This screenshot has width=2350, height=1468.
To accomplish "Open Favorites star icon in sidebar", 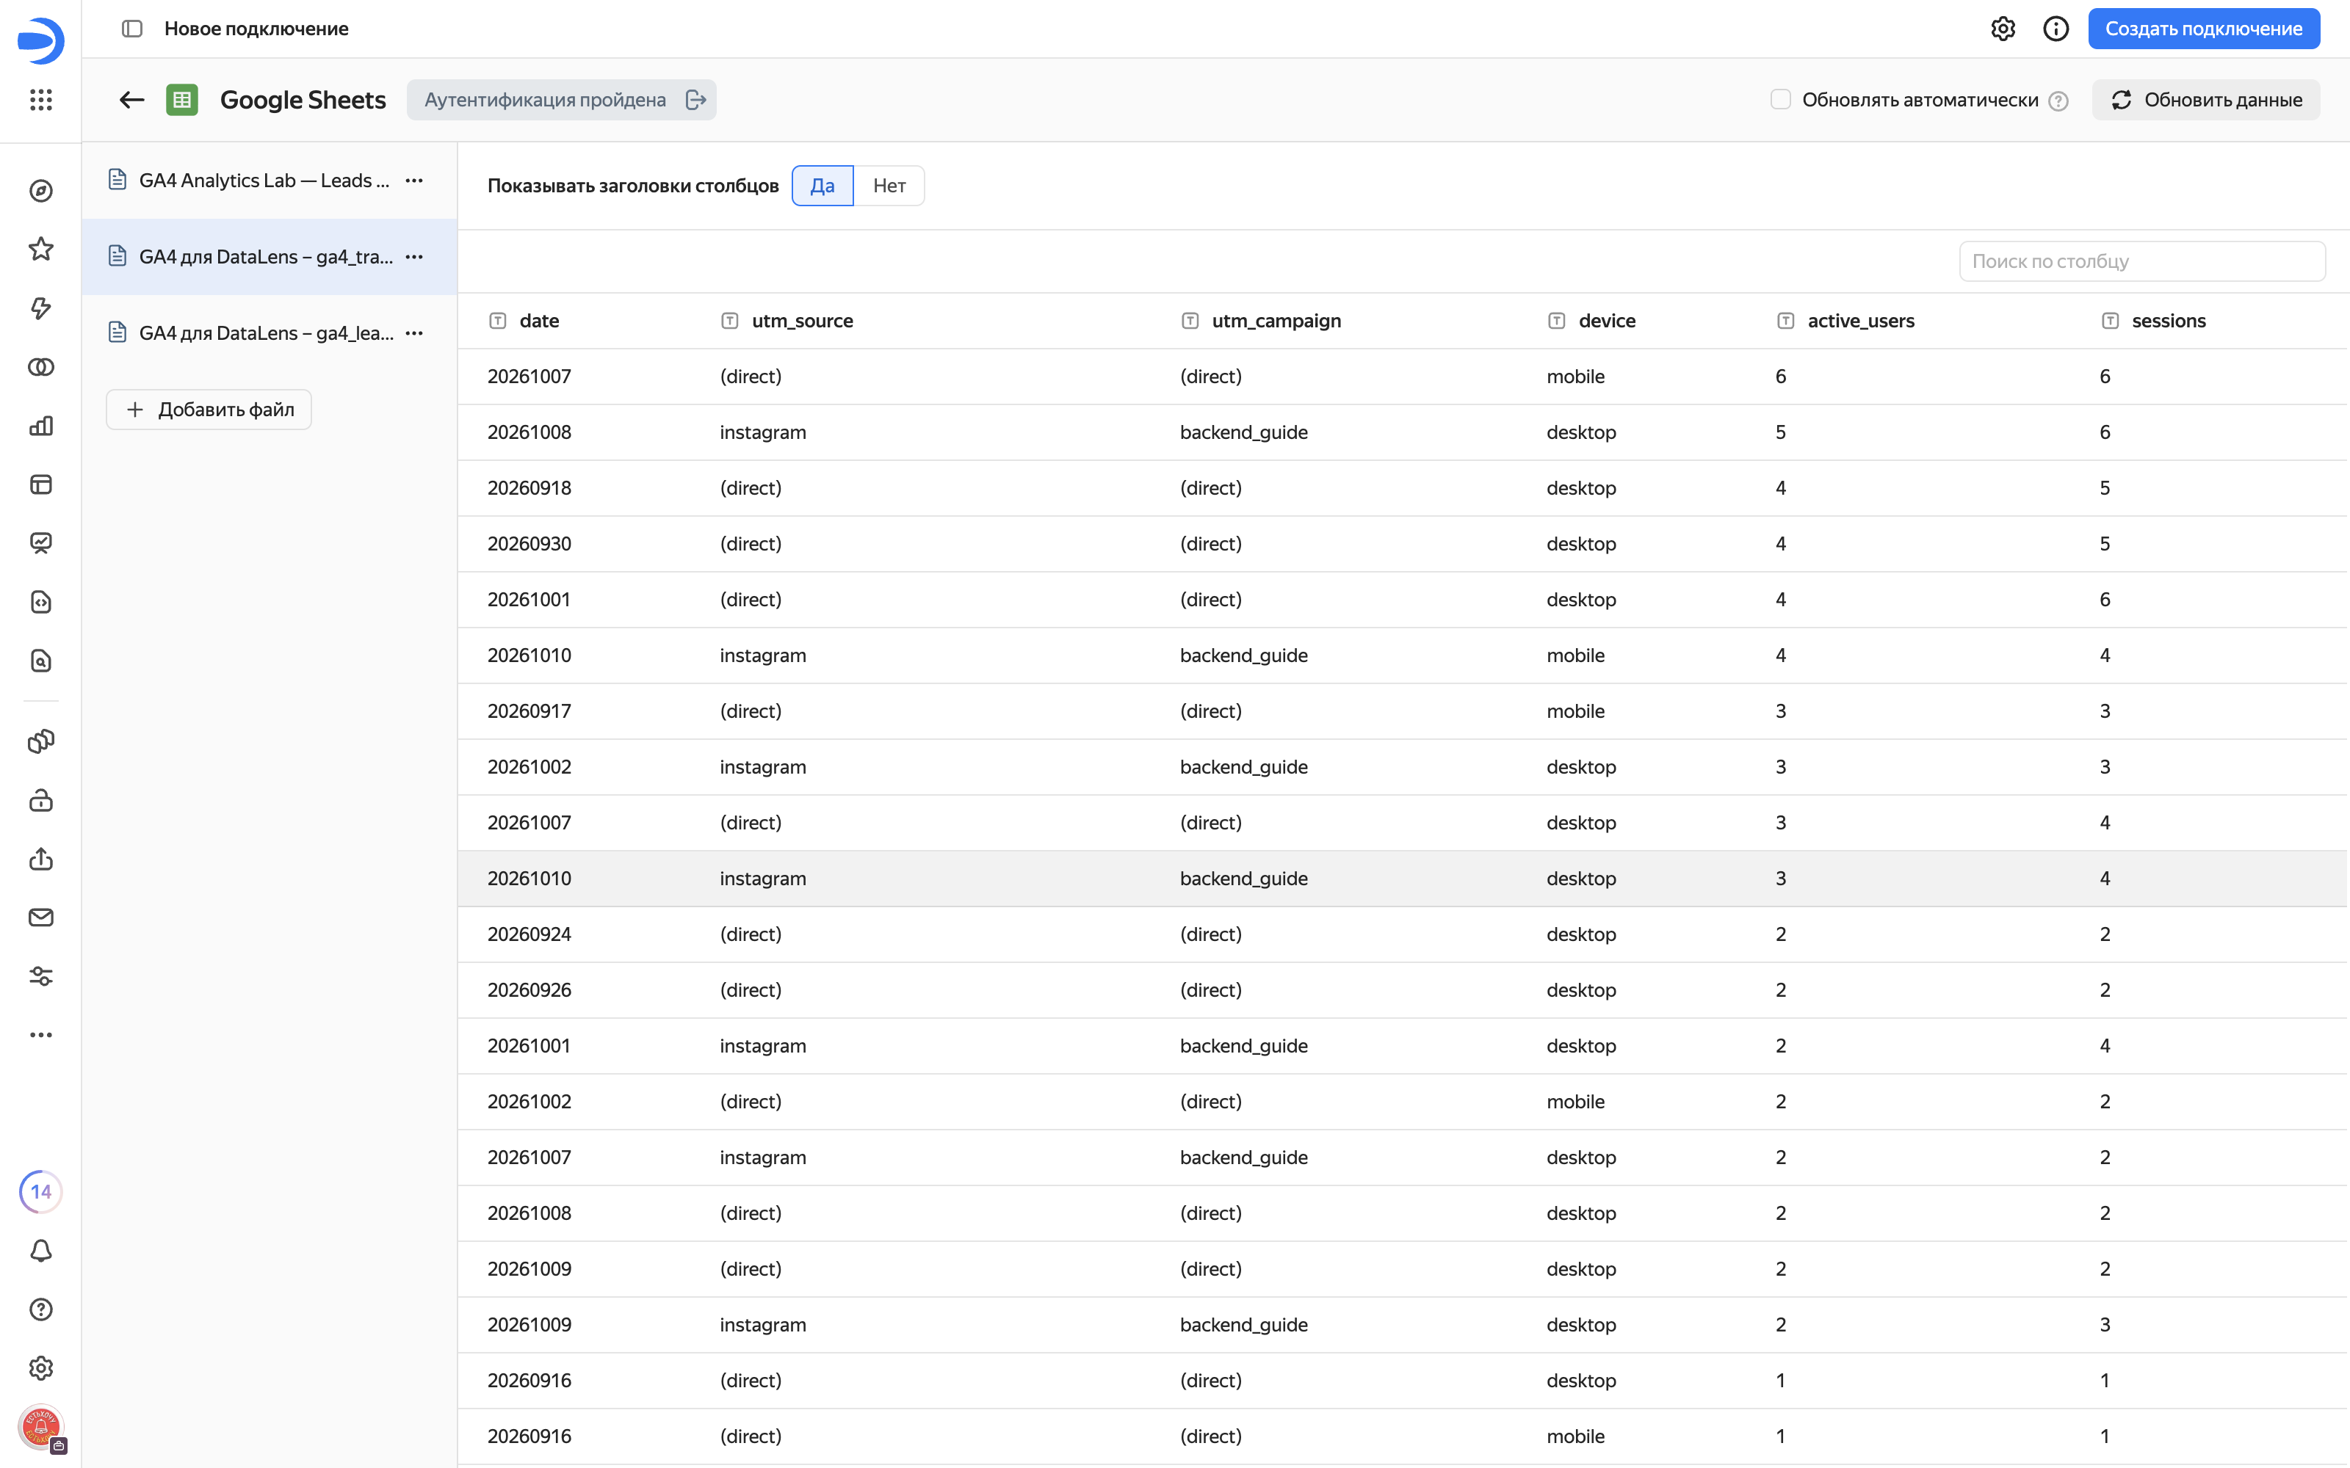I will (41, 250).
